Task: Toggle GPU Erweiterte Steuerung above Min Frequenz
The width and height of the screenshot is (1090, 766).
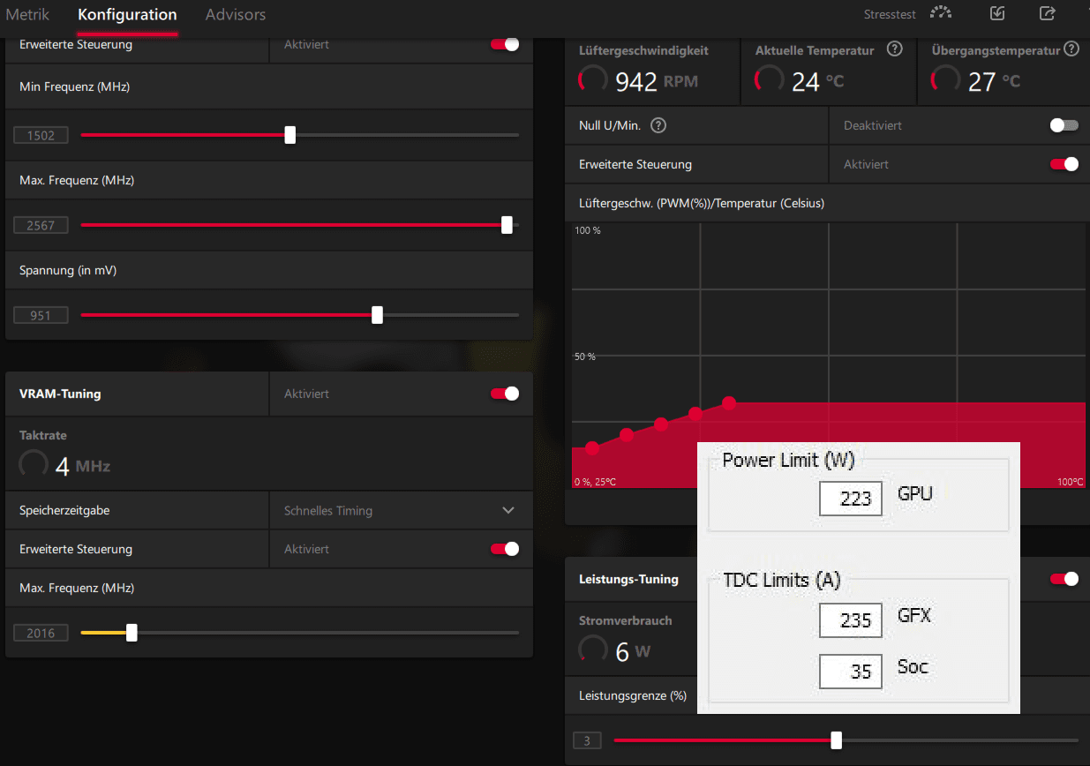Action: (505, 44)
